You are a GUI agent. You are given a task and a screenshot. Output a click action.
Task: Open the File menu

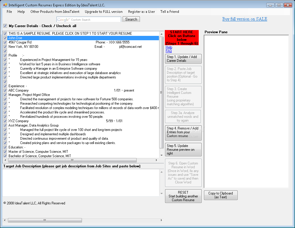9,12
